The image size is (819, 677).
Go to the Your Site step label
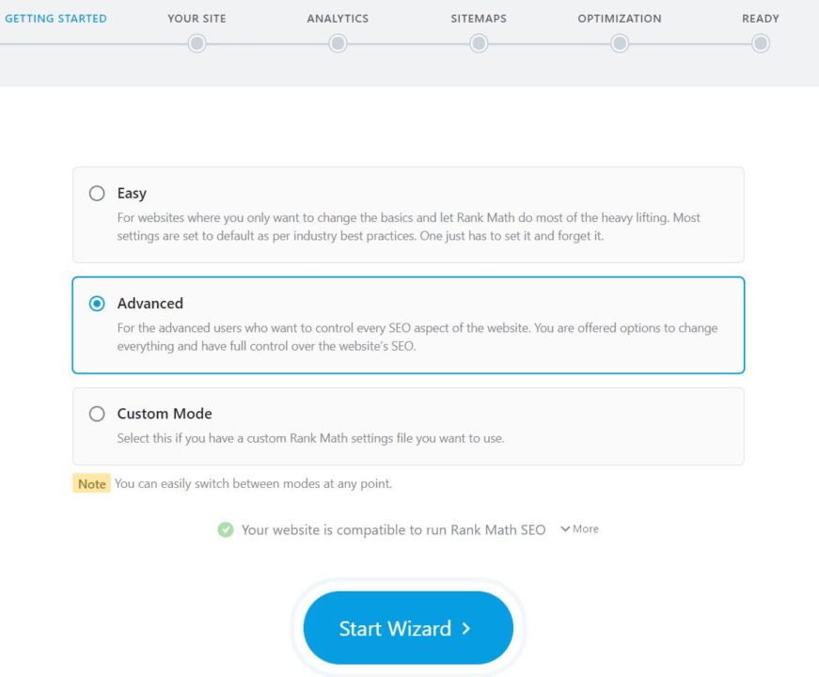click(x=197, y=19)
